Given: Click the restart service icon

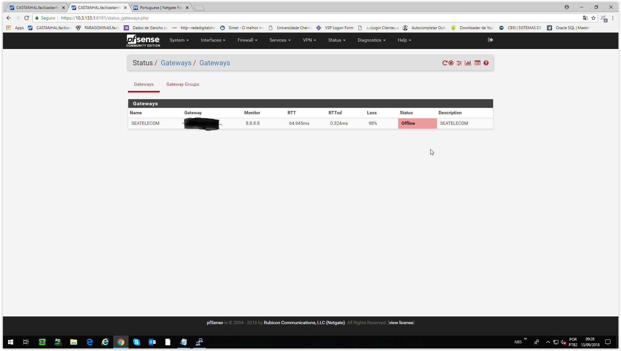Looking at the screenshot, I should point(445,63).
